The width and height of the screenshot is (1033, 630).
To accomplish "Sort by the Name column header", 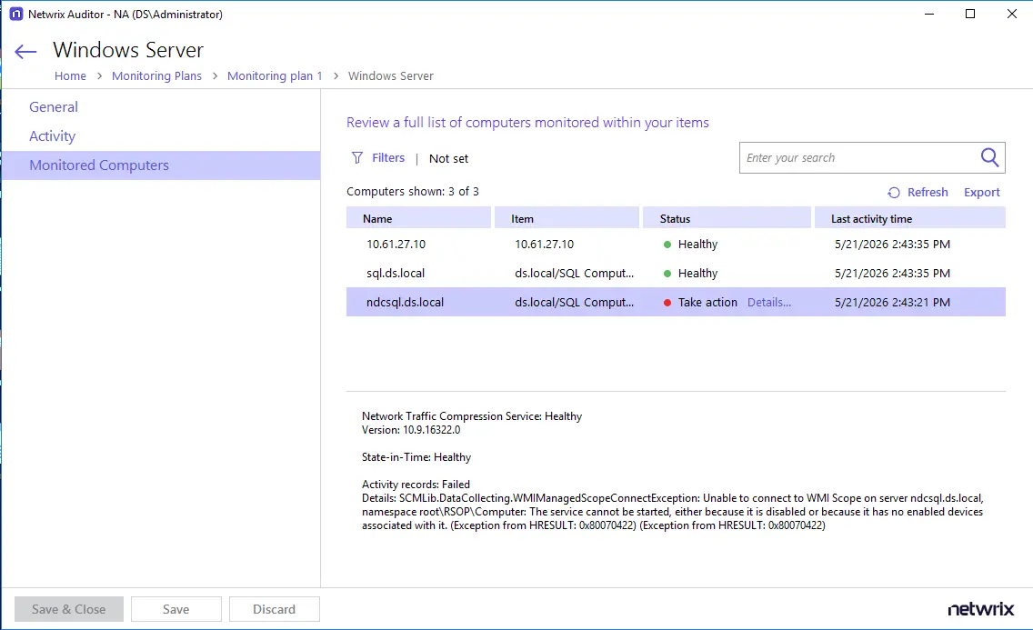I will 418,218.
